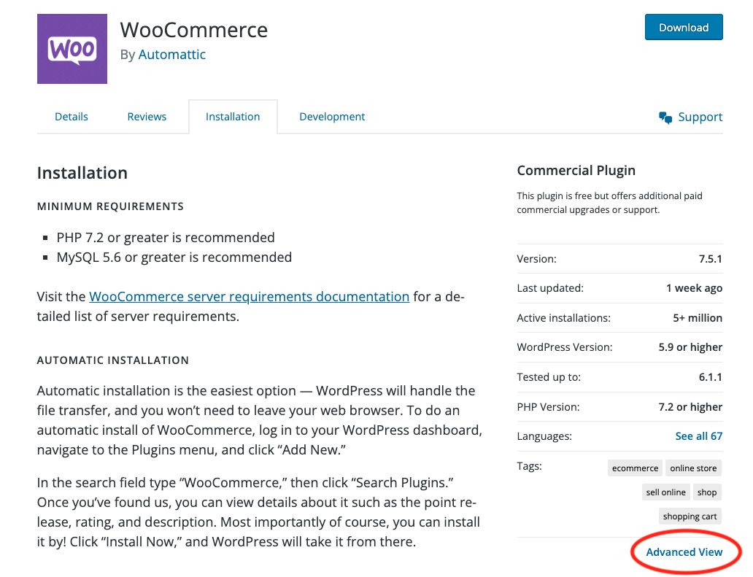Image resolution: width=753 pixels, height=577 pixels.
Task: Click the Installation tab
Action: point(233,117)
